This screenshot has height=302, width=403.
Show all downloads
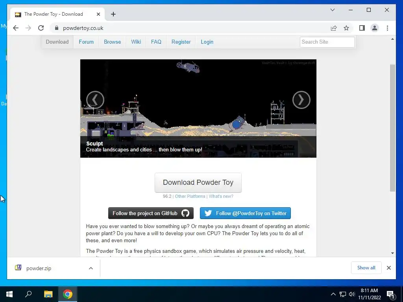[x=366, y=267]
